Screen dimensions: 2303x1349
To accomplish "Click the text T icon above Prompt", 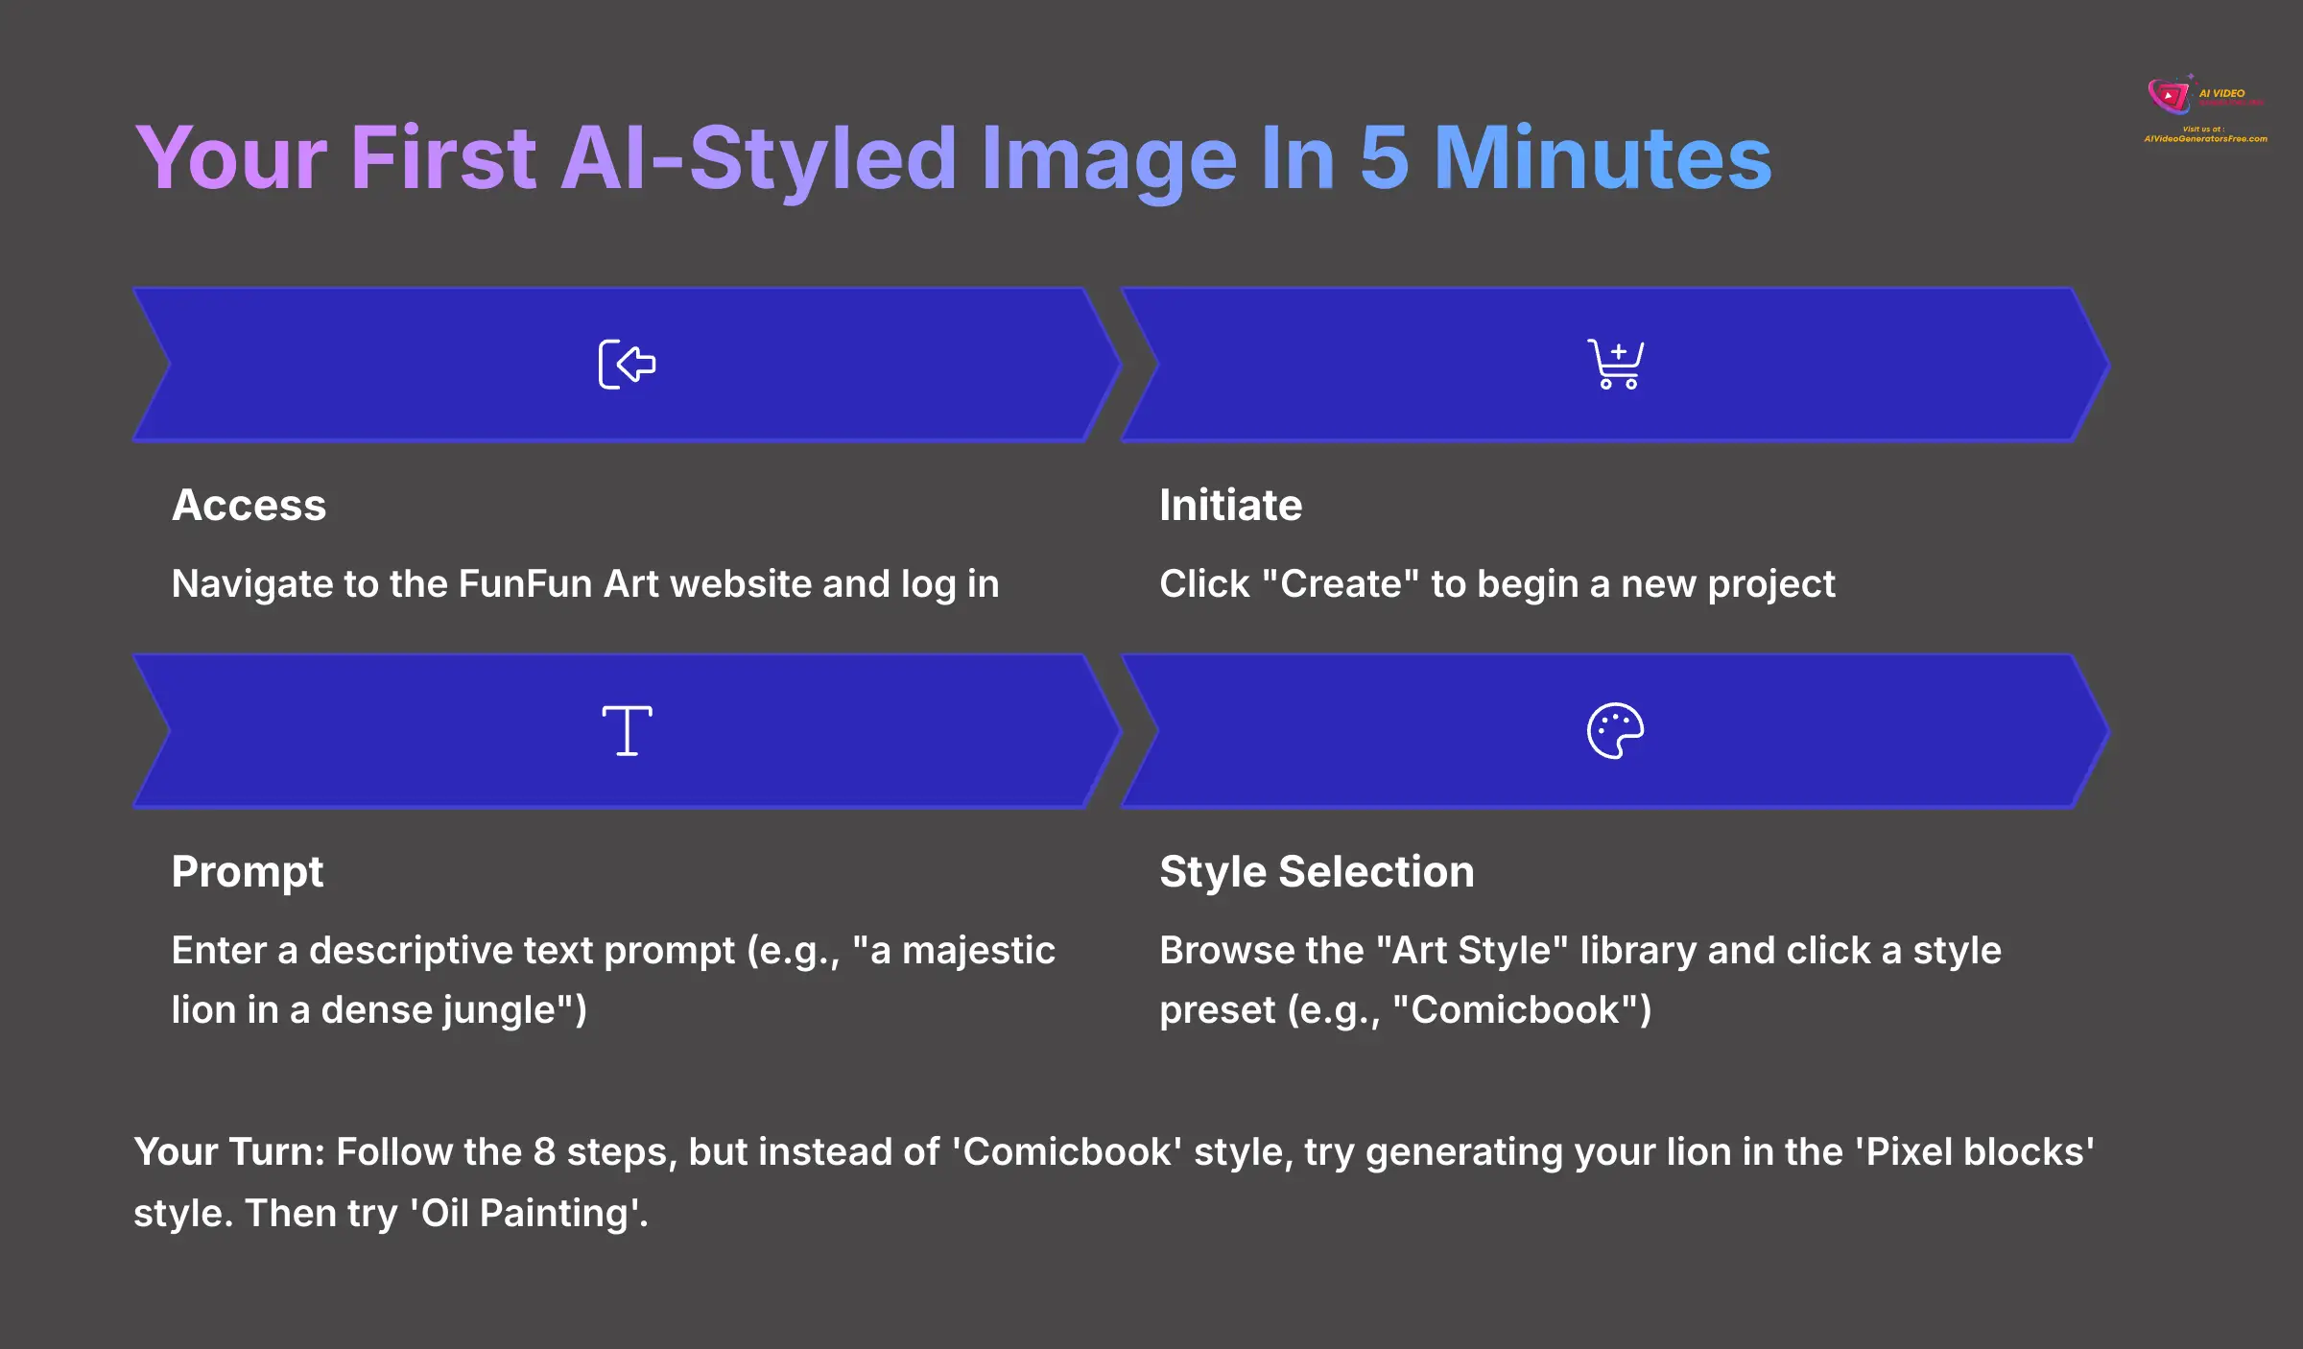I will coord(627,731).
